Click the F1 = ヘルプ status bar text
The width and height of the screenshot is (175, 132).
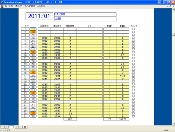[5, 131]
